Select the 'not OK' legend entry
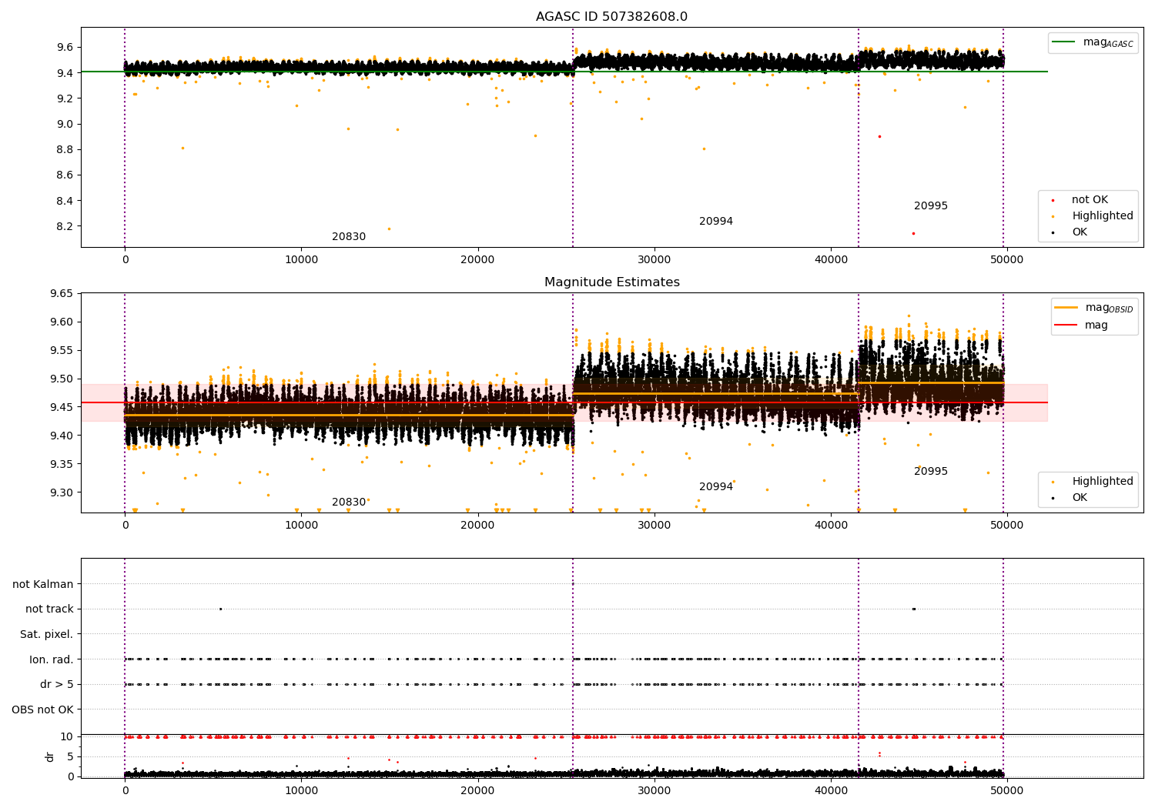 (1090, 200)
